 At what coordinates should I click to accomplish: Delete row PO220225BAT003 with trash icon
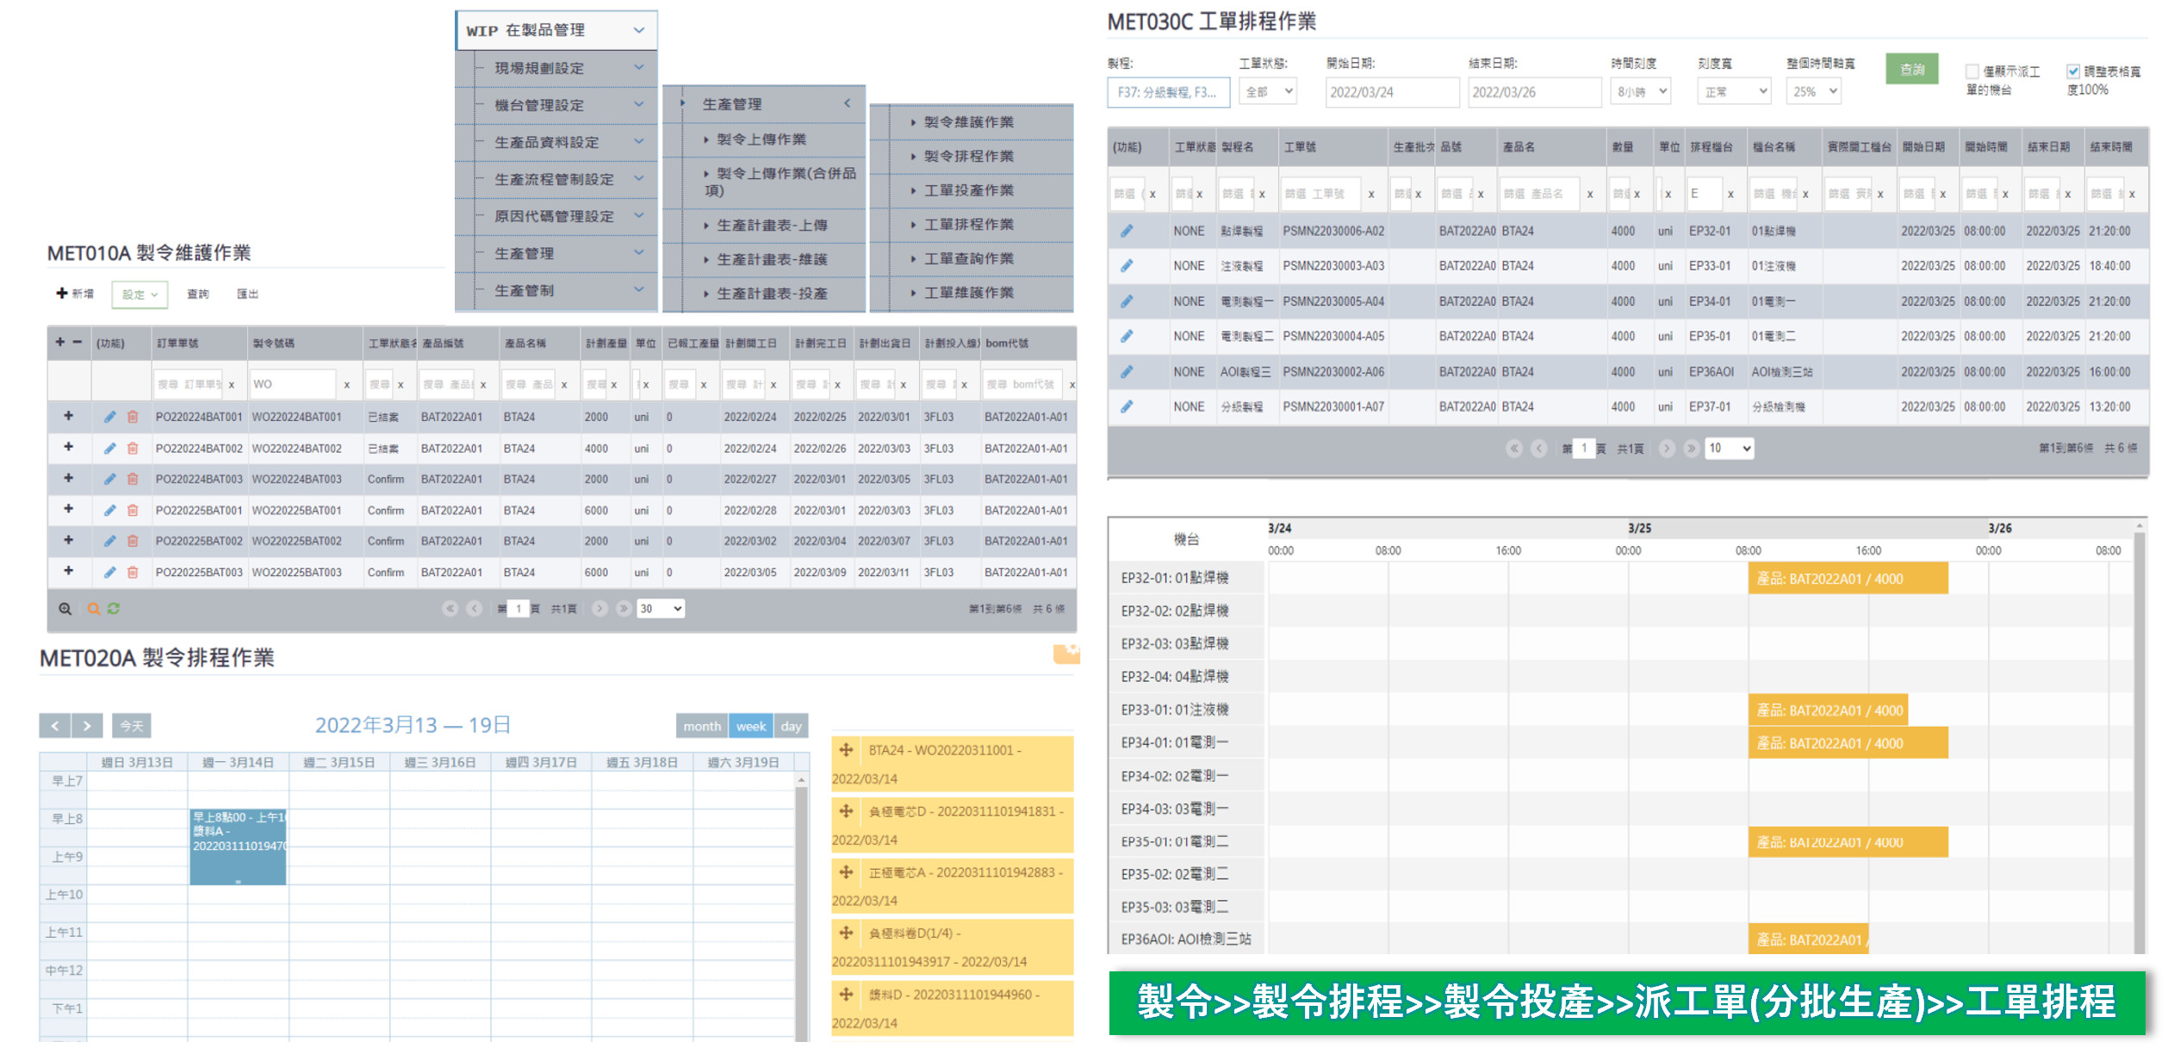pyautogui.click(x=133, y=572)
